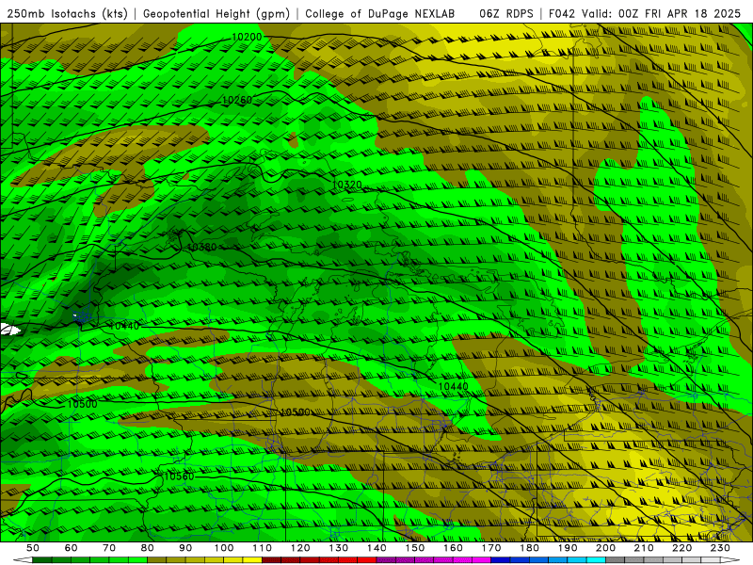The height and width of the screenshot is (565, 753).
Task: Click the "F042" forecast hour text
Action: click(x=561, y=14)
